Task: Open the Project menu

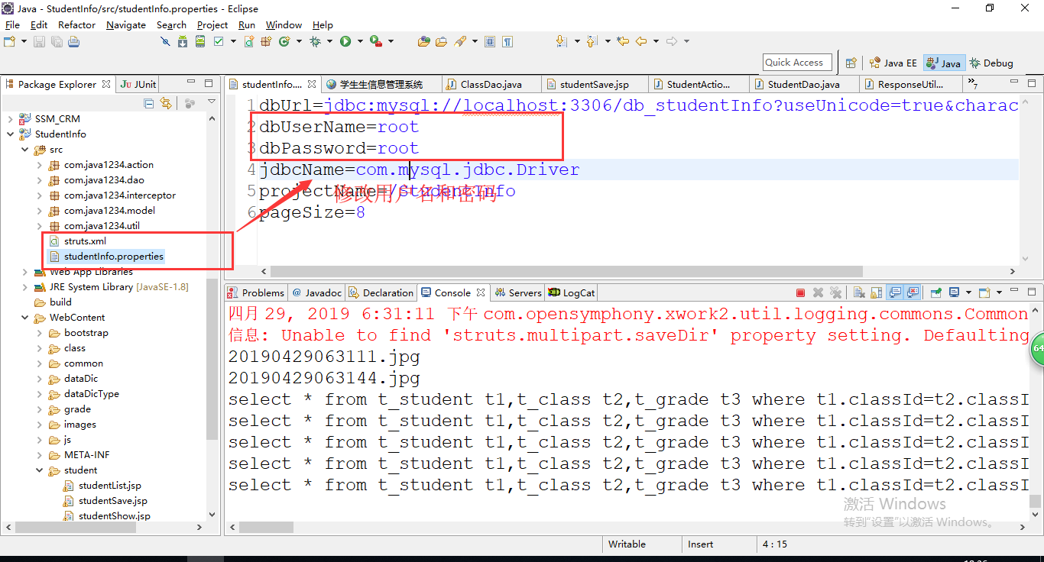Action: [x=212, y=24]
